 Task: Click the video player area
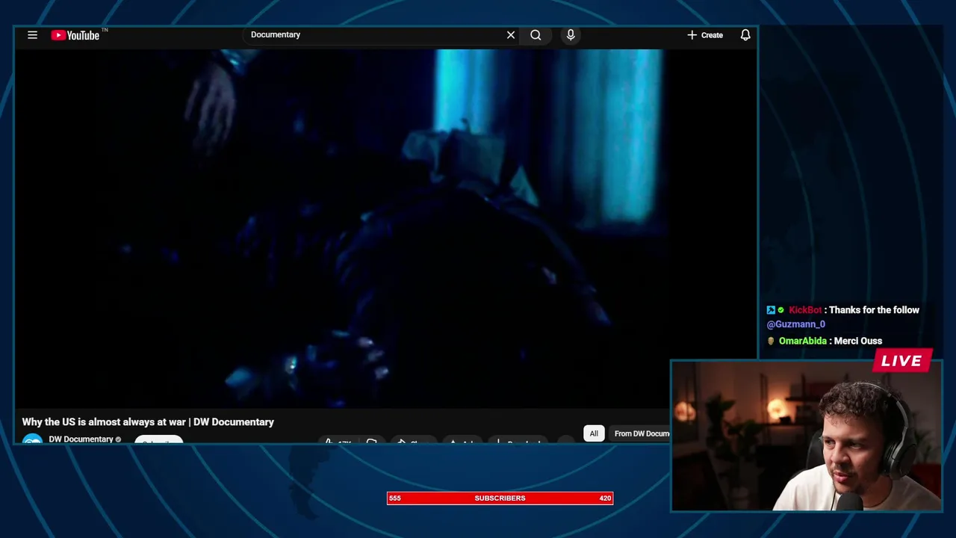point(386,228)
